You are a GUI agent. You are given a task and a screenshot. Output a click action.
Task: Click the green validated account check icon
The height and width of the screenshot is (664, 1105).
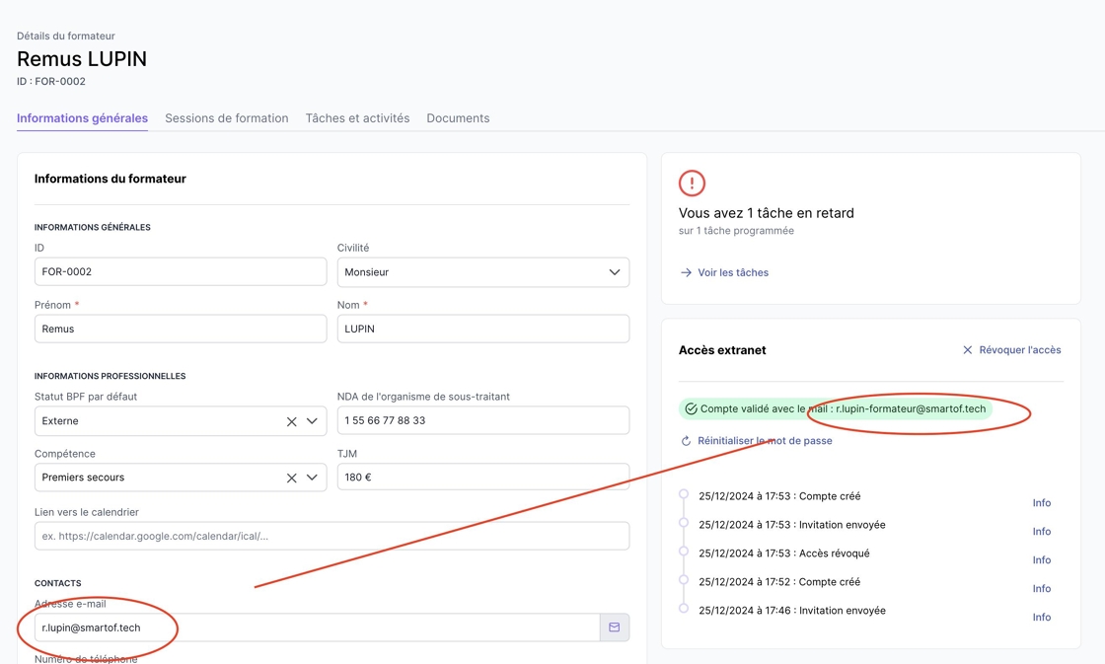tap(691, 409)
